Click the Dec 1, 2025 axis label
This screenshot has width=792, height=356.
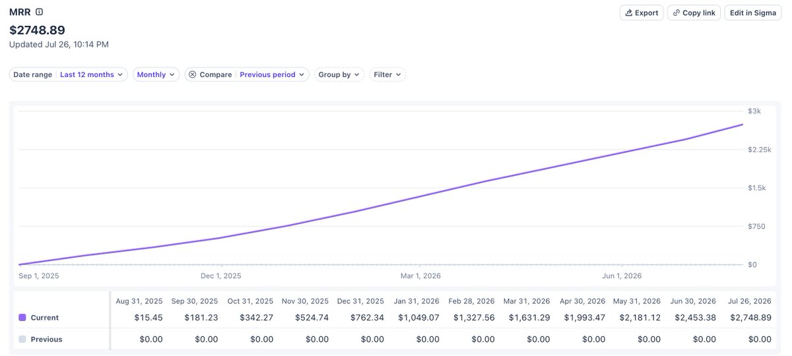pyautogui.click(x=221, y=276)
